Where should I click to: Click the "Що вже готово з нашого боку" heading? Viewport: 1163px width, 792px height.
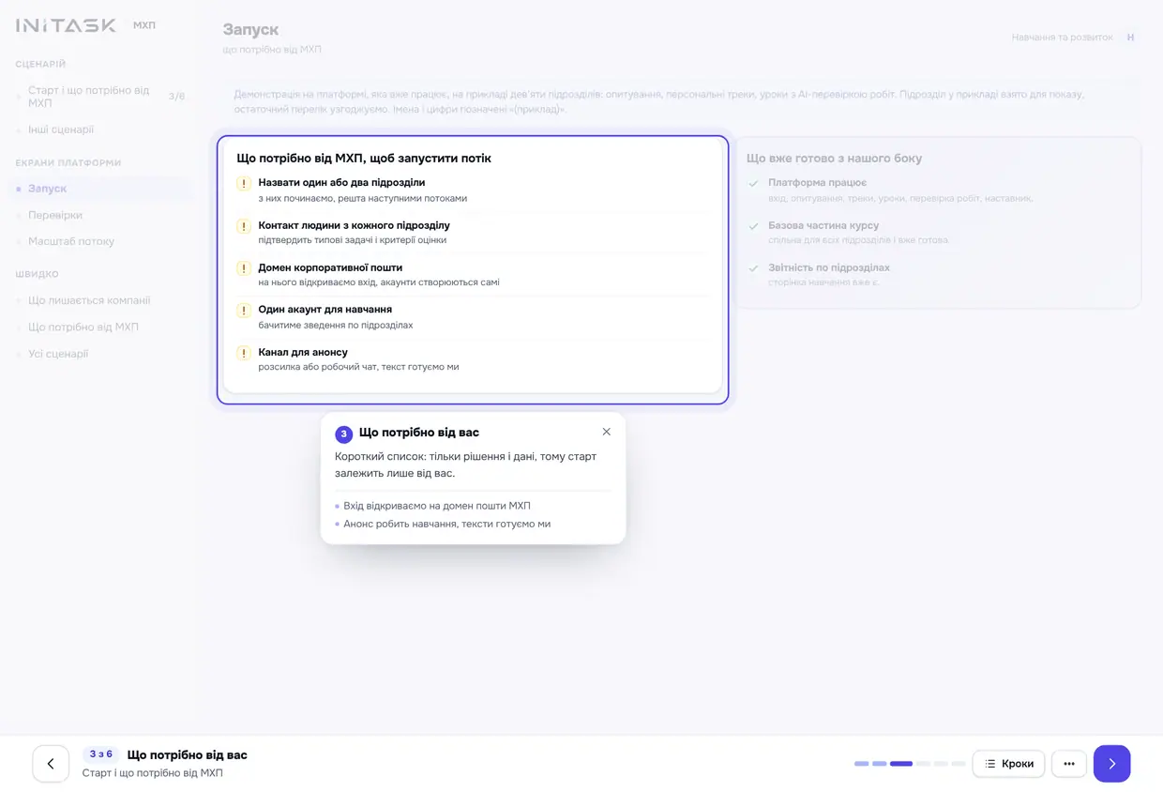(834, 159)
